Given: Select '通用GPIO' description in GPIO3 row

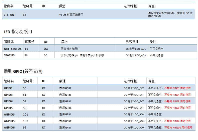Looking at the screenshot, I should [x=65, y=95].
